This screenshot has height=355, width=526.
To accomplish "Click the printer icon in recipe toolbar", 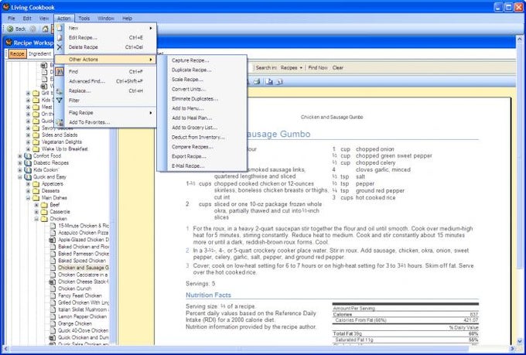I will click(257, 81).
